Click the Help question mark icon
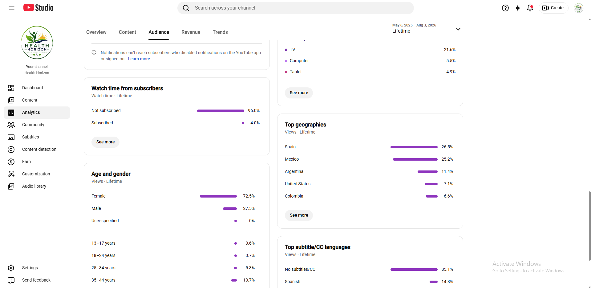Screen dimensions: 591x288 pyautogui.click(x=505, y=8)
